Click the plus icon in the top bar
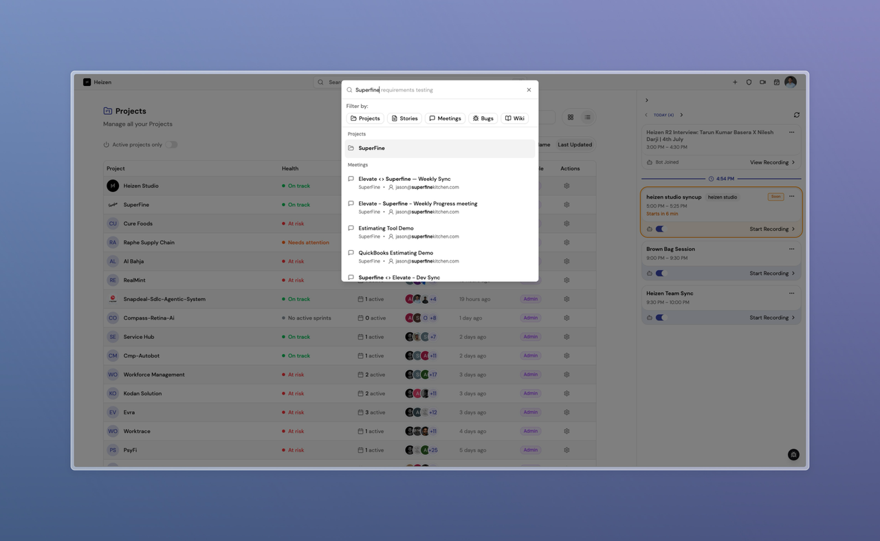Viewport: 880px width, 541px height. point(735,82)
